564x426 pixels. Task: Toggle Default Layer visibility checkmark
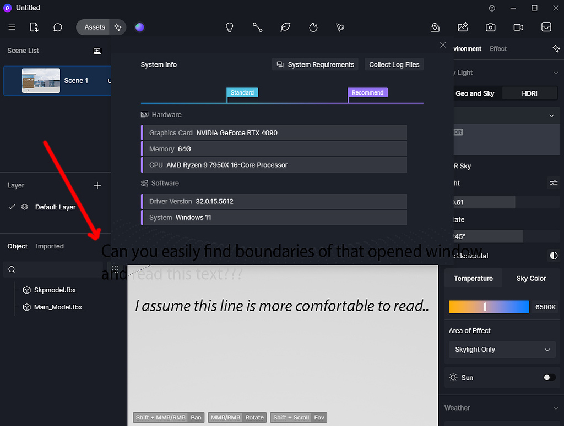(x=12, y=207)
